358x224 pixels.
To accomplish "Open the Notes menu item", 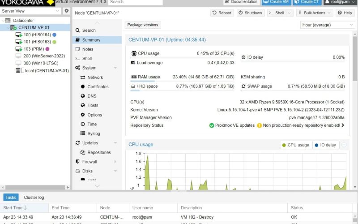I will pos(97,49).
